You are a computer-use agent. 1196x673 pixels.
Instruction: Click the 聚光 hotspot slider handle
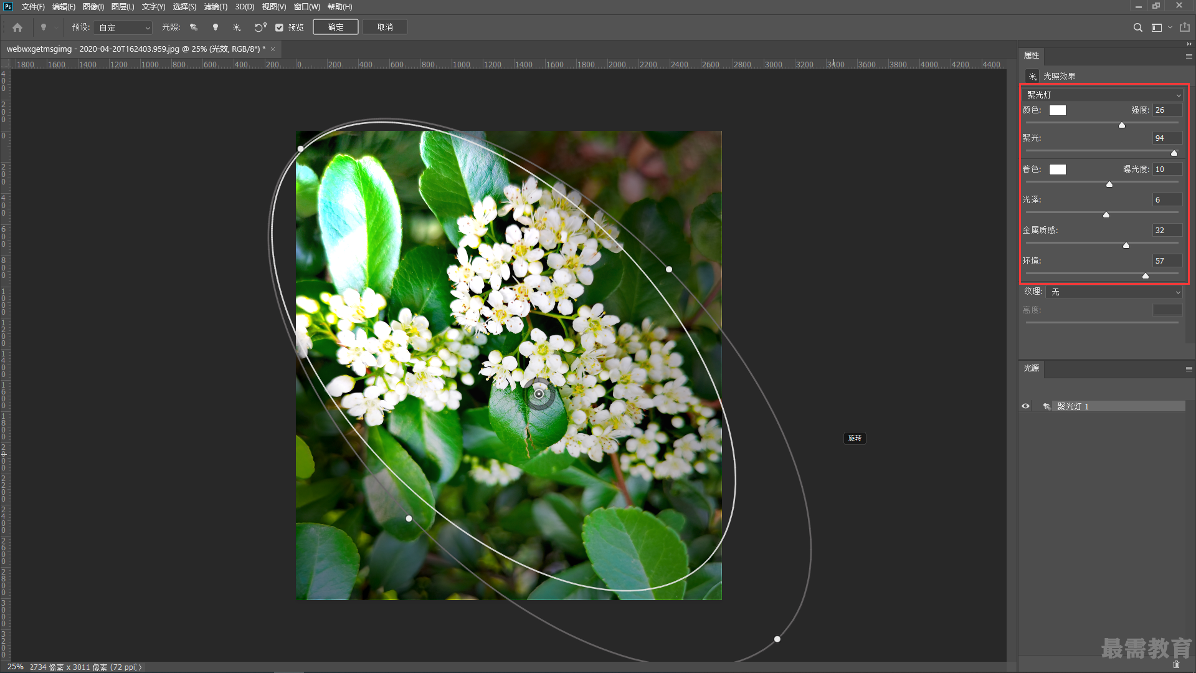coord(1174,153)
